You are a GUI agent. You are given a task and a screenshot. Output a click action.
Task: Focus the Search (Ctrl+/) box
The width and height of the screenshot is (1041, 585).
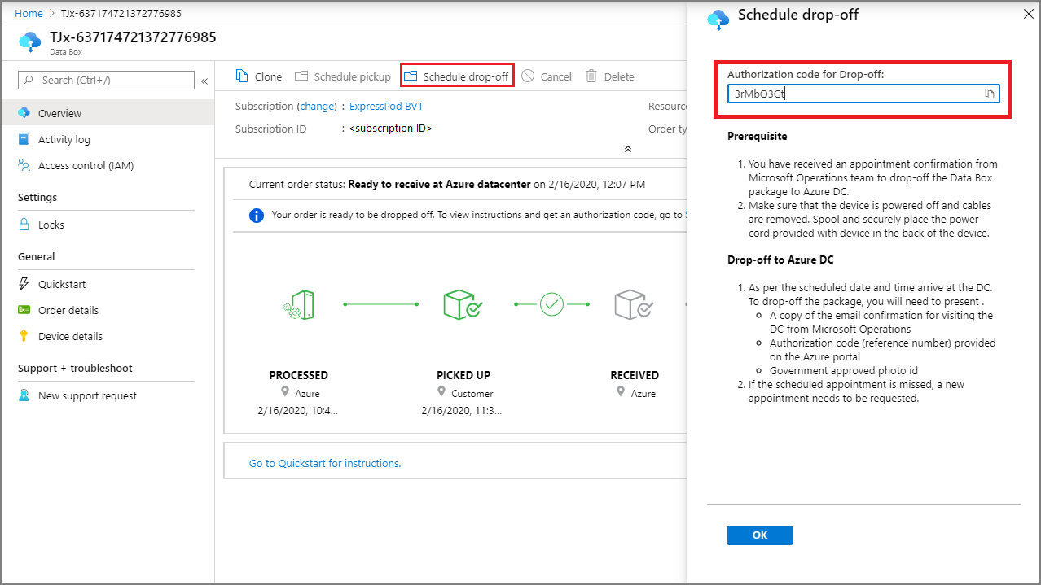(107, 80)
